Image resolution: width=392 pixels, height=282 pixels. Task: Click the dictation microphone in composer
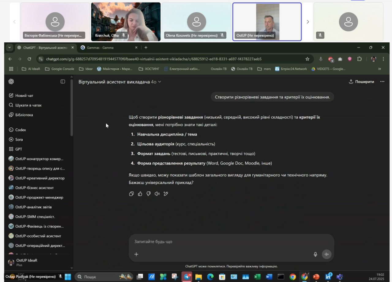[x=315, y=254]
